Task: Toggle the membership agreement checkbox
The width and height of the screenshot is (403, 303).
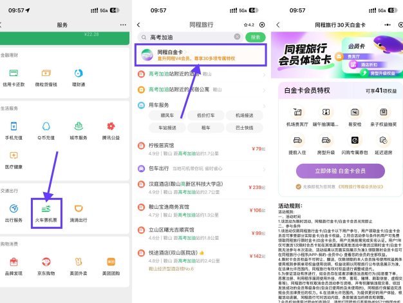Action: tap(299, 187)
